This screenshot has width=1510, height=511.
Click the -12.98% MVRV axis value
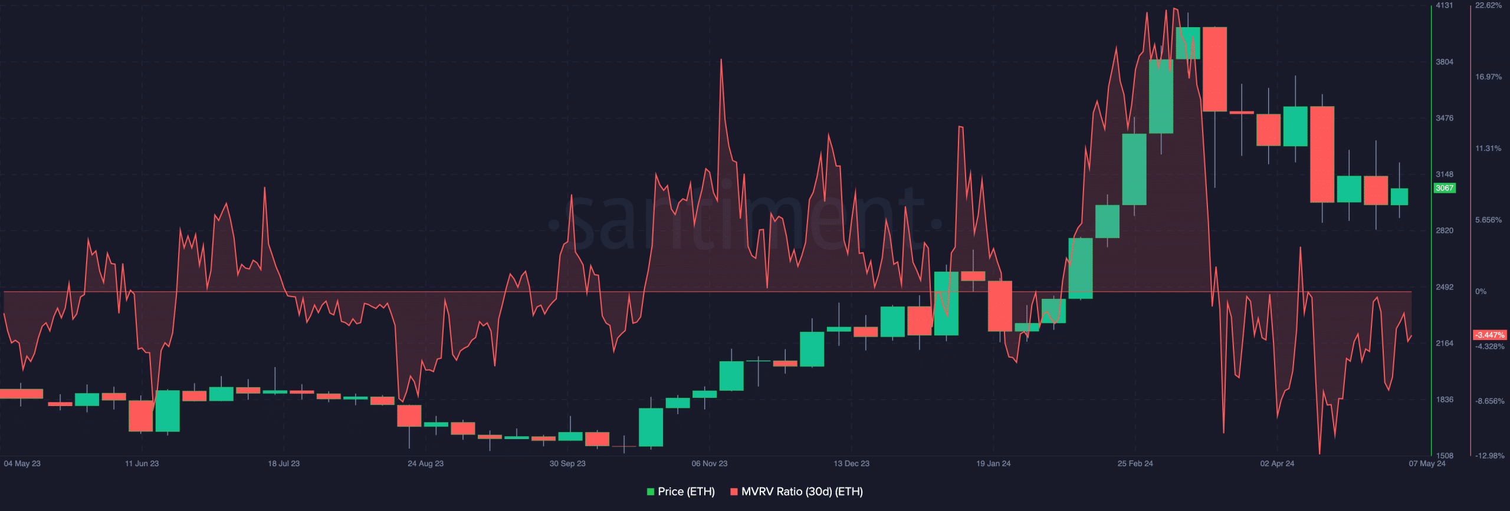pos(1490,456)
